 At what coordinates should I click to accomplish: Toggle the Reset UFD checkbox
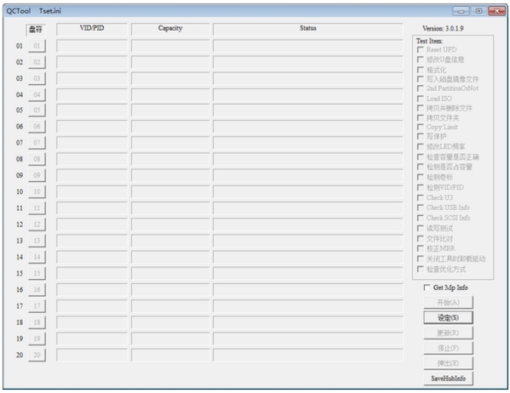pyautogui.click(x=421, y=49)
